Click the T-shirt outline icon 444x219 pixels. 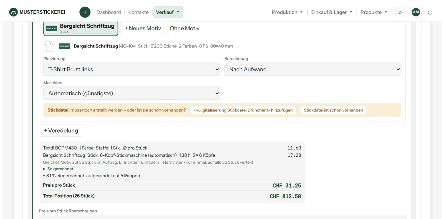[x=49, y=46]
